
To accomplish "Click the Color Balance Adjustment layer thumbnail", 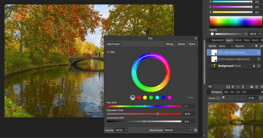I will pyautogui.click(x=214, y=59).
